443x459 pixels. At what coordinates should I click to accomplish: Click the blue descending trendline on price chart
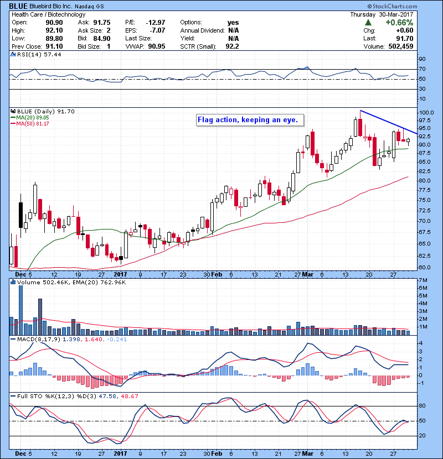coord(389,122)
